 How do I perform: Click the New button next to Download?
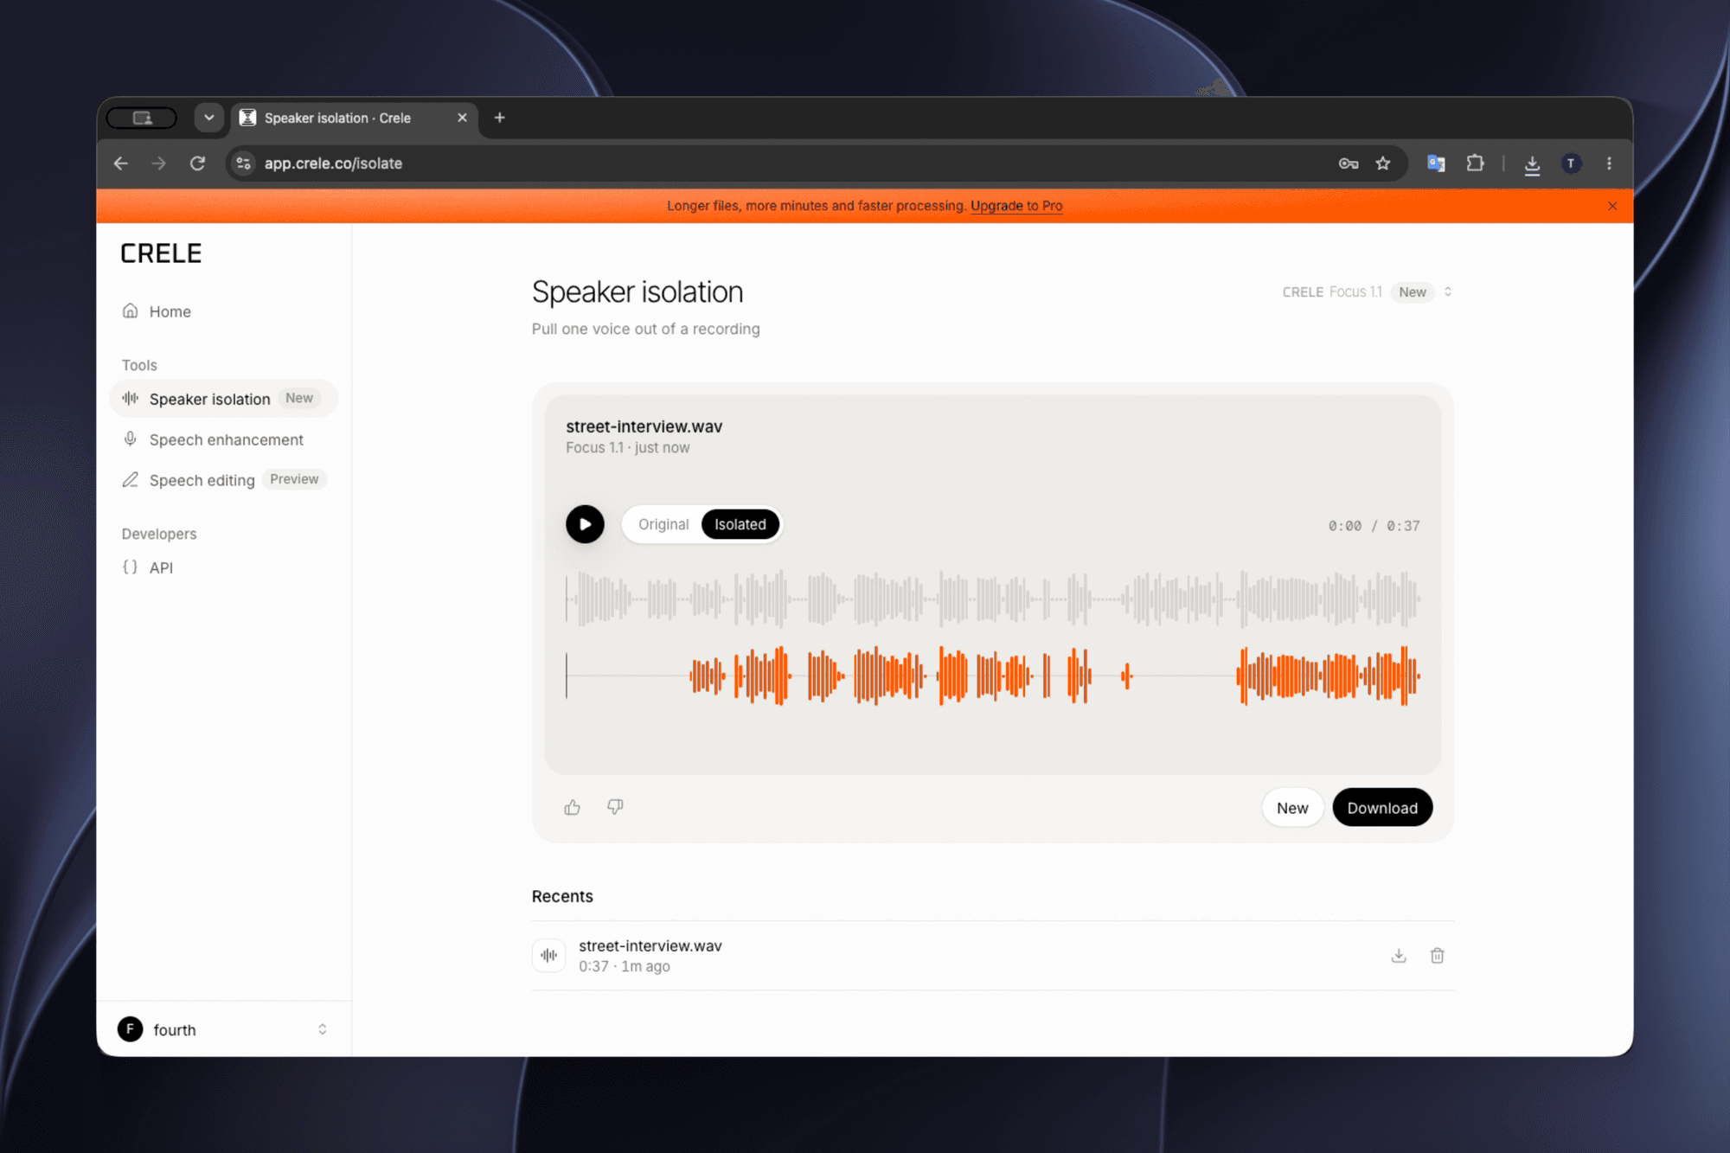coord(1292,807)
